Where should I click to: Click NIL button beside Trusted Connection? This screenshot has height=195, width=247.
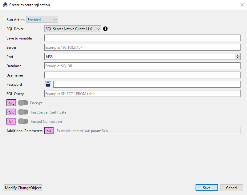11,122
